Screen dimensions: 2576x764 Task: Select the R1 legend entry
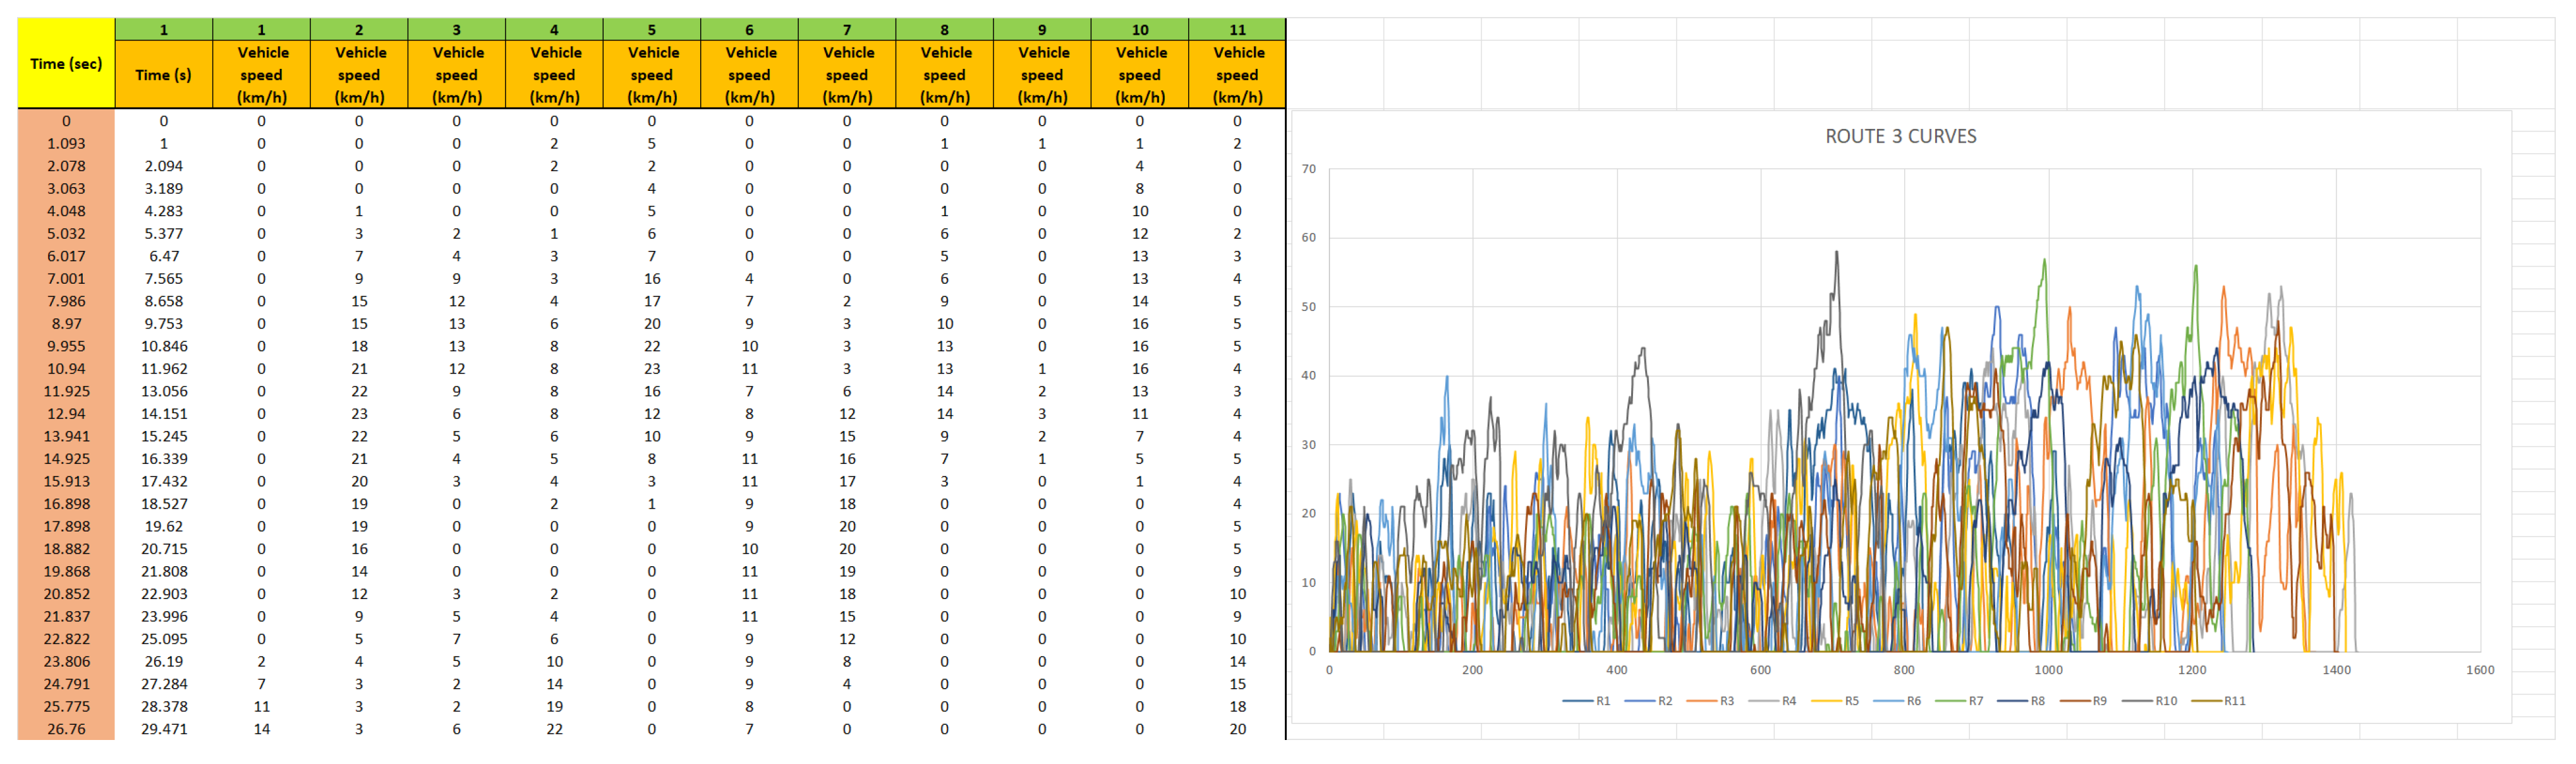point(1602,701)
